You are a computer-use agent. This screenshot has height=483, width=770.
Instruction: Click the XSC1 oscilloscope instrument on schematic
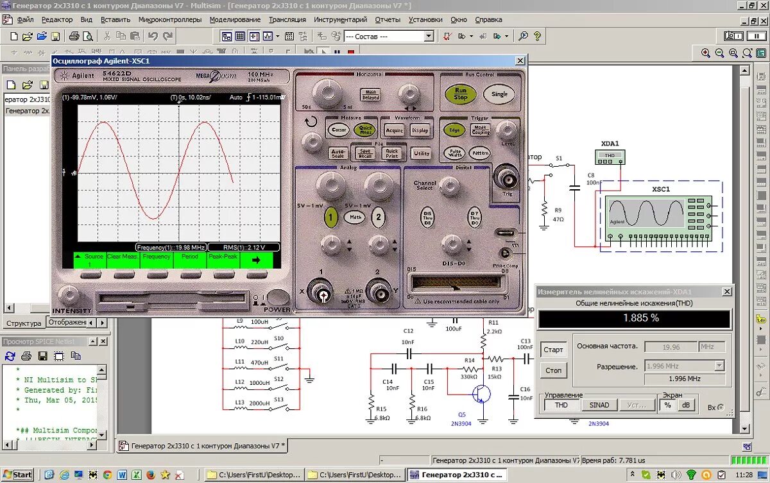coord(658,219)
